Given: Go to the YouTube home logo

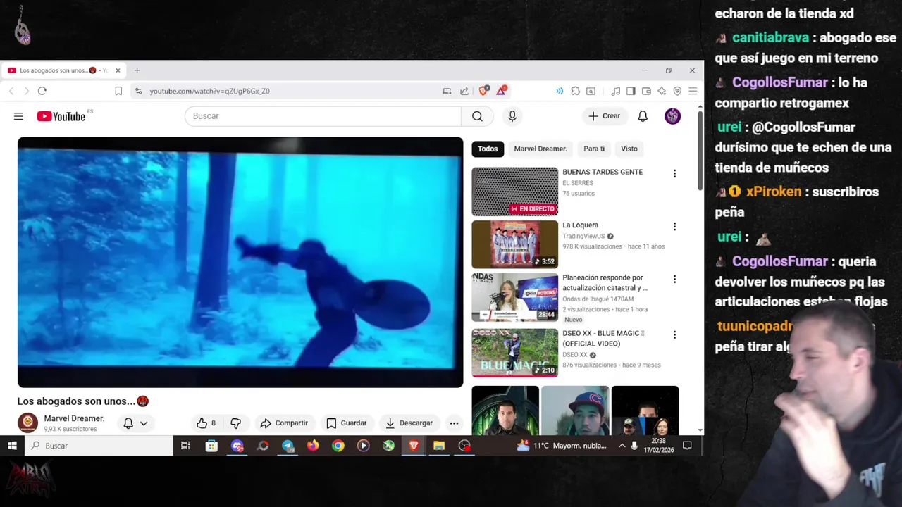Looking at the screenshot, I should pyautogui.click(x=61, y=116).
